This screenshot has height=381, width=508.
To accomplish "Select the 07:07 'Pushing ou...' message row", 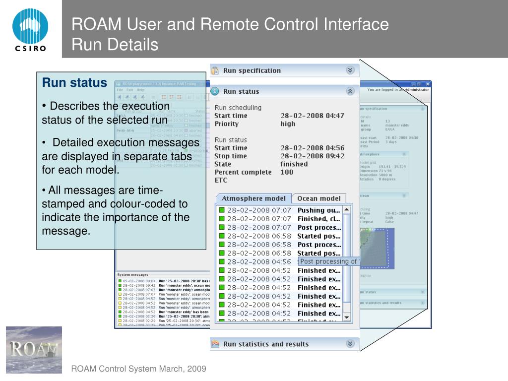I will click(280, 210).
